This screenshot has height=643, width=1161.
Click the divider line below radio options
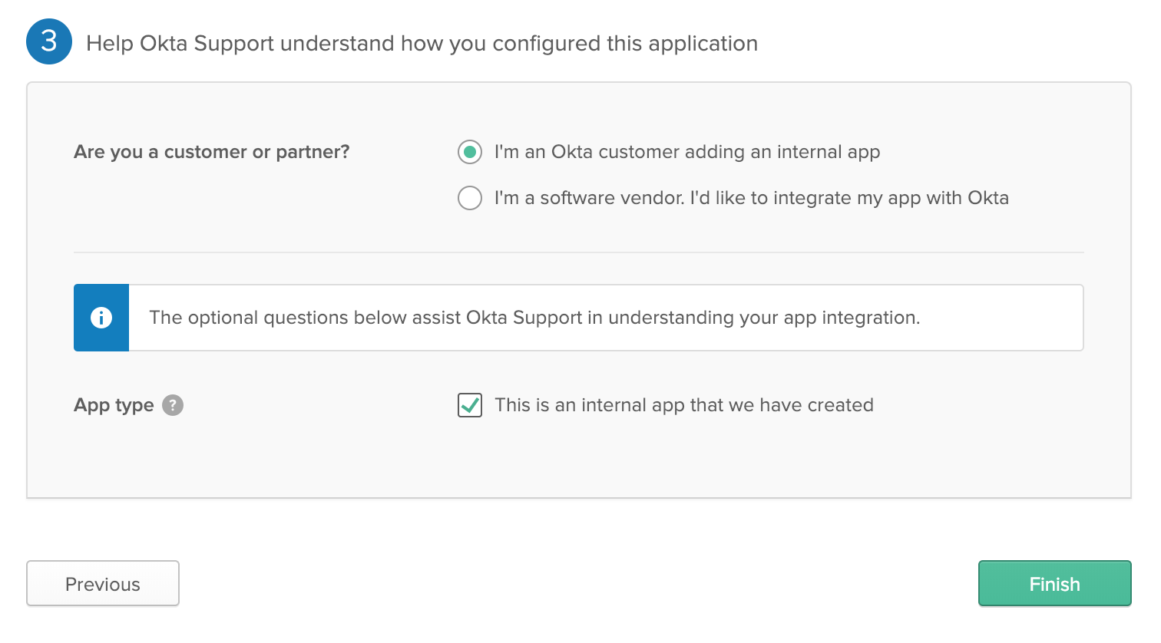(x=578, y=252)
